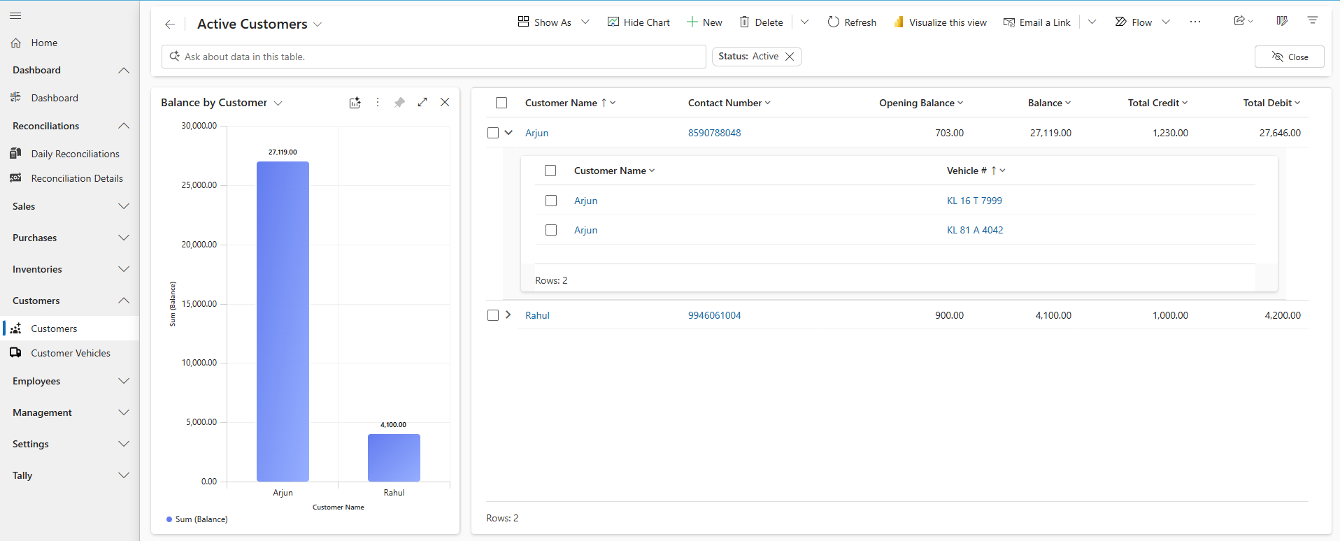Open Customer Vehicles in the sidebar
Viewport: 1340px width, 541px height.
coord(71,353)
